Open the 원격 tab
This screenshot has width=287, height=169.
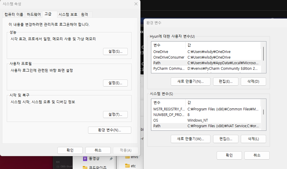(x=84, y=14)
